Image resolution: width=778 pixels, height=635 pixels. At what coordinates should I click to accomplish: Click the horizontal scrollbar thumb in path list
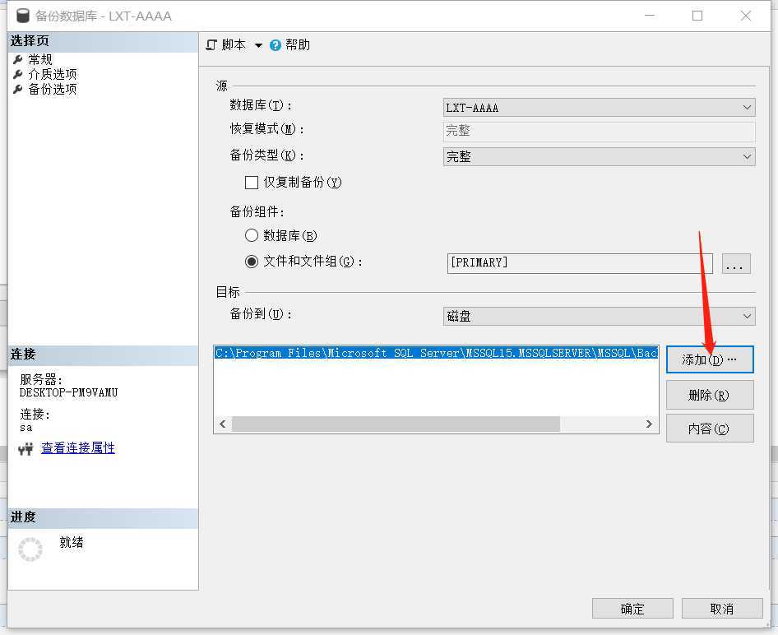pos(396,424)
